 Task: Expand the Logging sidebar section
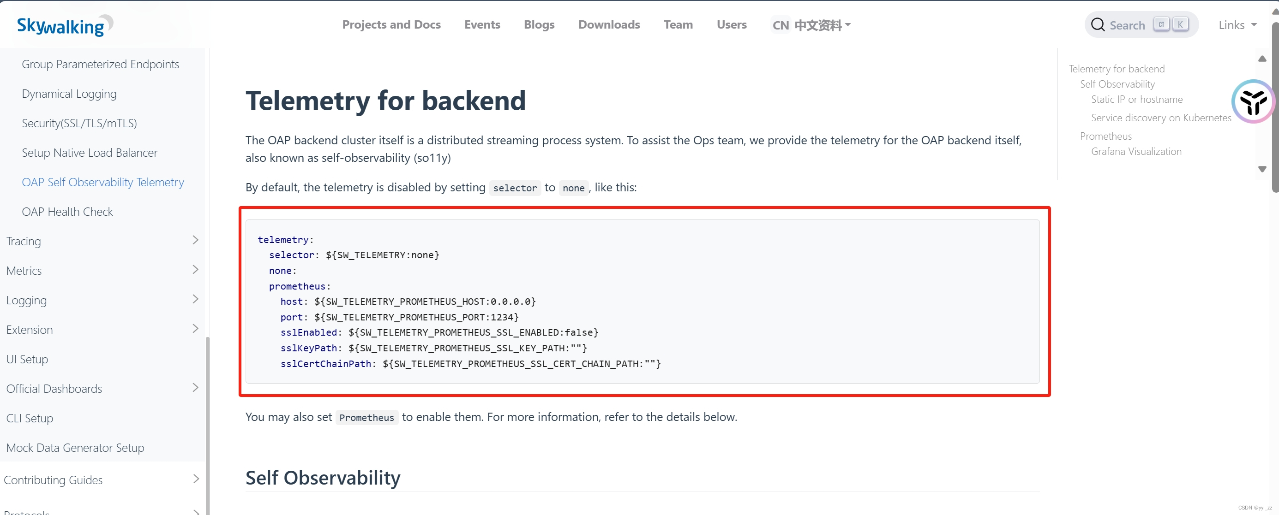(195, 300)
